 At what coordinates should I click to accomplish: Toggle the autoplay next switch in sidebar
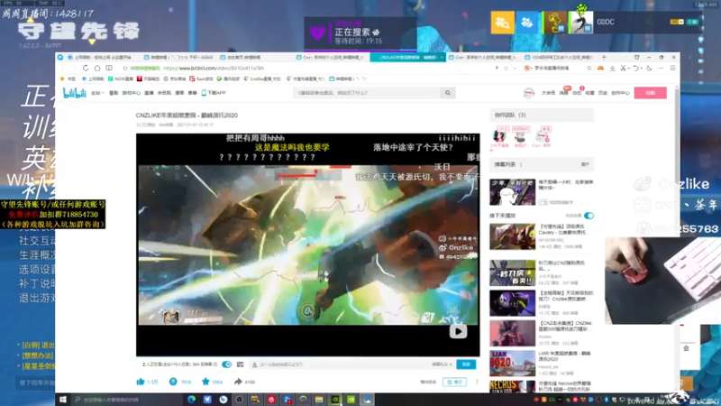589,216
